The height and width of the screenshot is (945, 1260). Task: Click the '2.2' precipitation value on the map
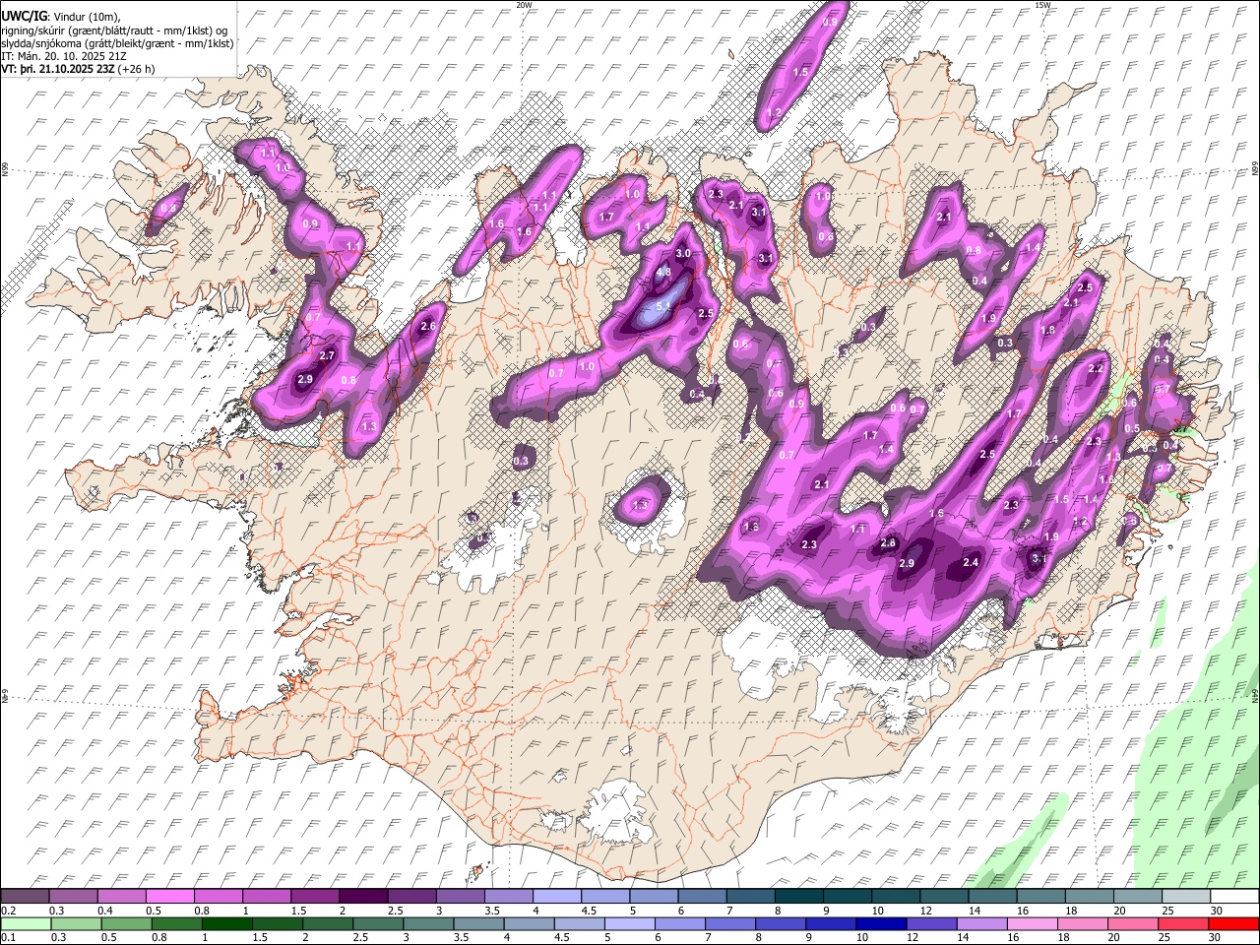click(x=1097, y=368)
